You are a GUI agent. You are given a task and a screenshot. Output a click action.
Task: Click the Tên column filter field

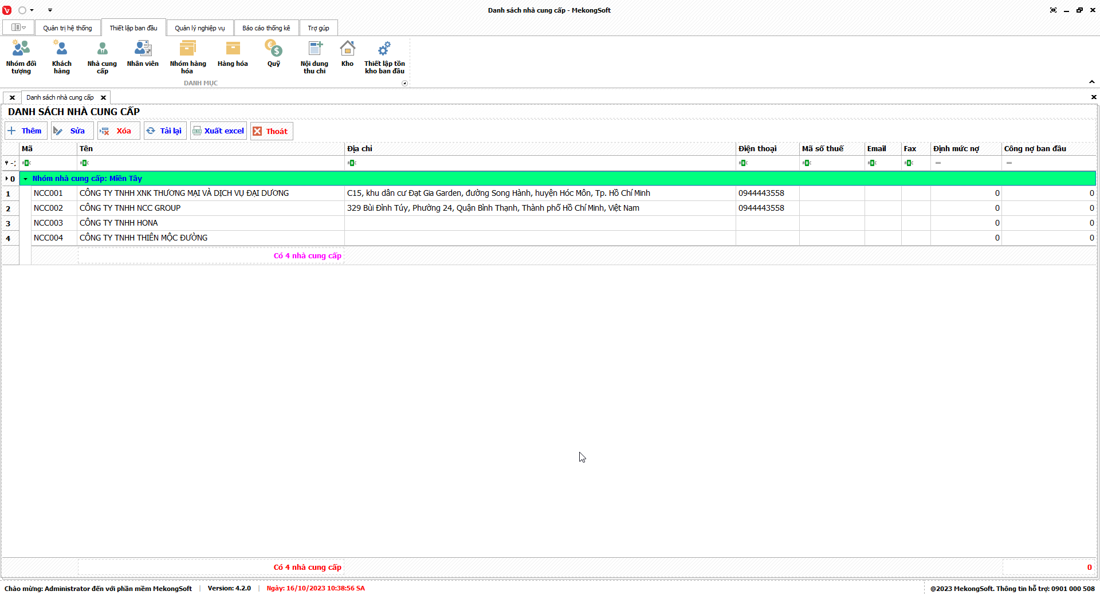pyautogui.click(x=210, y=163)
